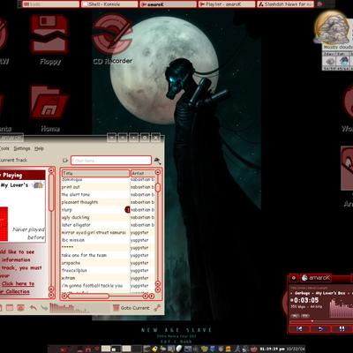Viewport: 353px width, 353px height.
Task: Click the 0:03:05 time display to toggle remaining
Action: tap(304, 300)
